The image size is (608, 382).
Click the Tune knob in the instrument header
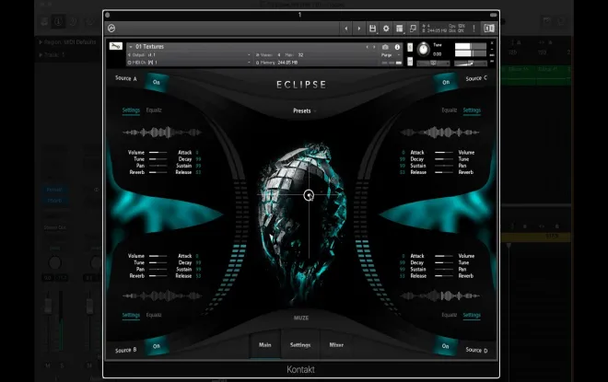424,49
